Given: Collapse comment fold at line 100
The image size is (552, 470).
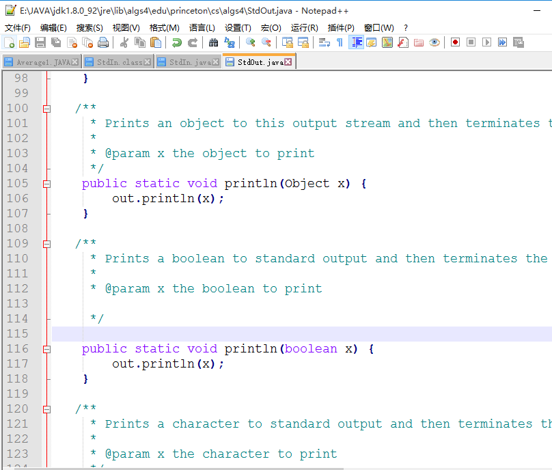Looking at the screenshot, I should point(47,109).
